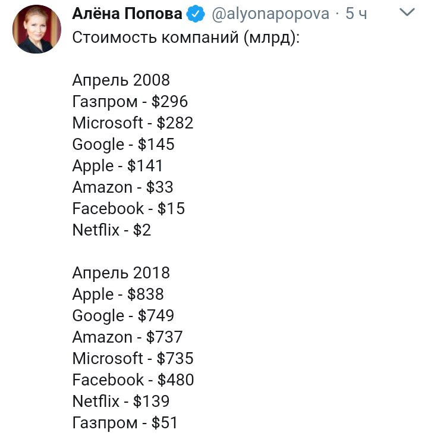Click the blue verified badge icon

pyautogui.click(x=196, y=14)
